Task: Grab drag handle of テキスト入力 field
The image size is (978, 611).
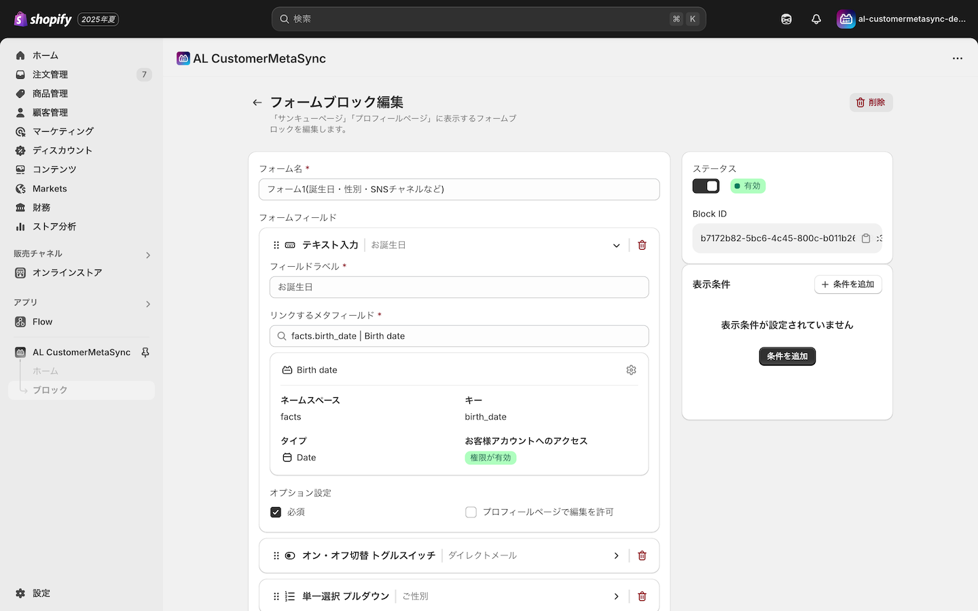Action: (276, 245)
